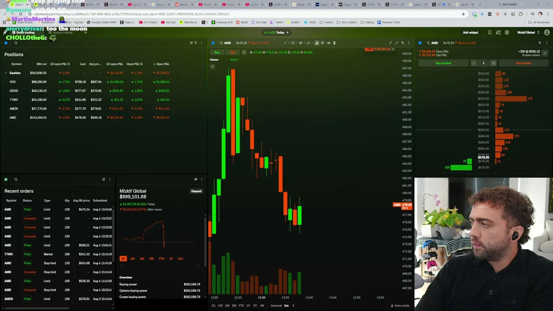Screen dimensions: 553x311
Task: Delete chart drawings with trash icon
Action: pos(334,43)
